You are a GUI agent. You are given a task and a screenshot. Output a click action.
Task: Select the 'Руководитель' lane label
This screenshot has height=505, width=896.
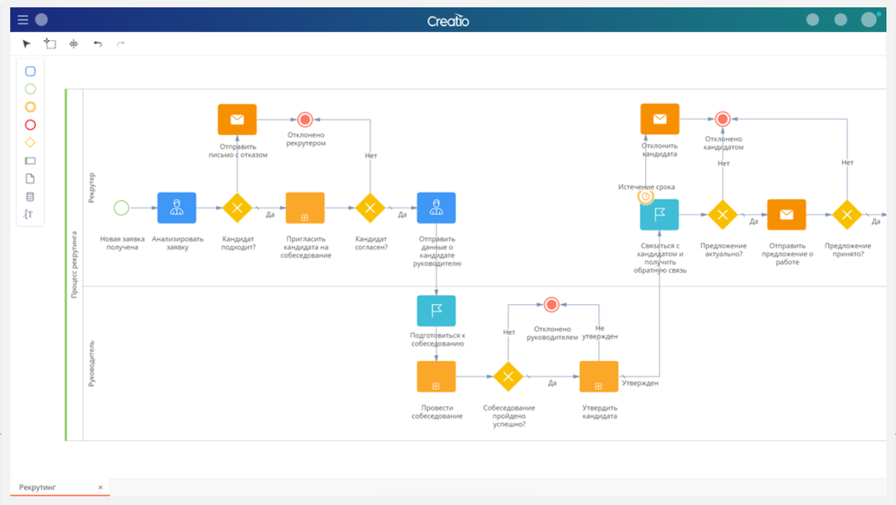click(92, 365)
